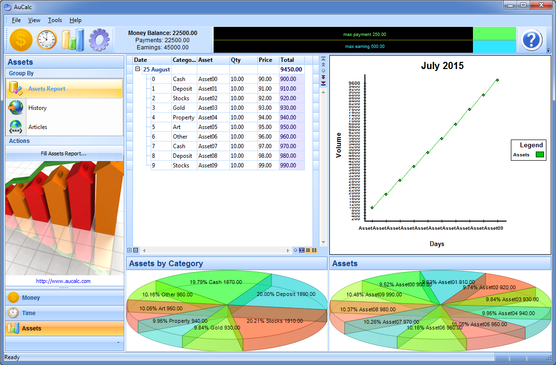The height and width of the screenshot is (365, 556).
Task: Open the Money dollar-coin toolbar icon
Action: pos(21,40)
